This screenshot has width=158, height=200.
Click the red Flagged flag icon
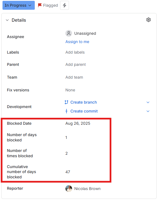pos(40,5)
